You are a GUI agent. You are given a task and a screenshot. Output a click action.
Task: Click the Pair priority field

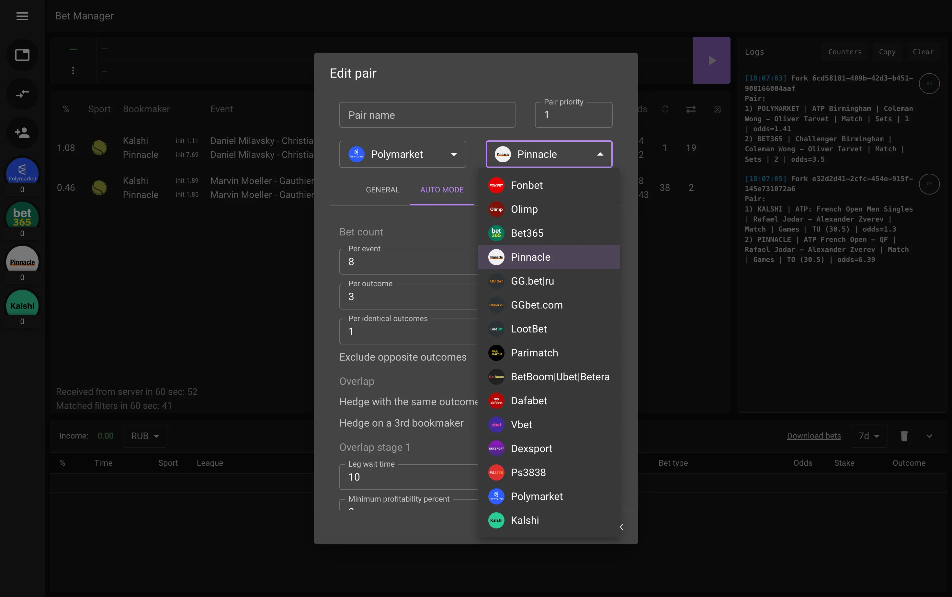pos(573,115)
